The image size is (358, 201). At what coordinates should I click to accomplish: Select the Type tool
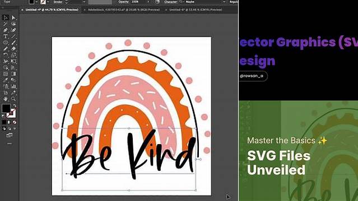pyautogui.click(x=6, y=36)
